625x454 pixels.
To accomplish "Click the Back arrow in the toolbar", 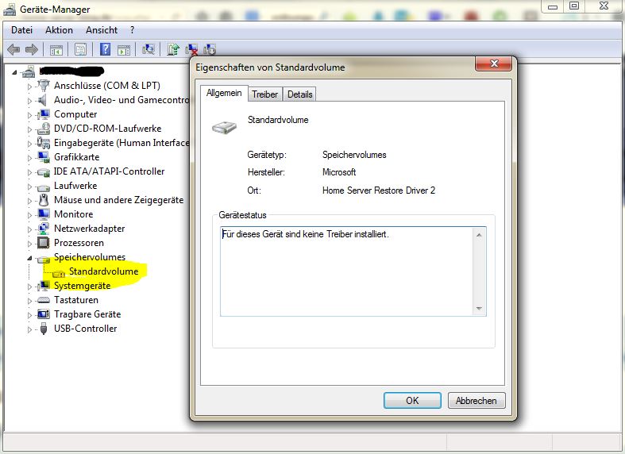I will [14, 49].
